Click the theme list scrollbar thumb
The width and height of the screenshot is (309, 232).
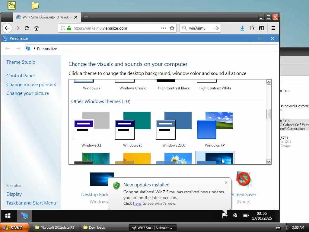click(x=269, y=114)
